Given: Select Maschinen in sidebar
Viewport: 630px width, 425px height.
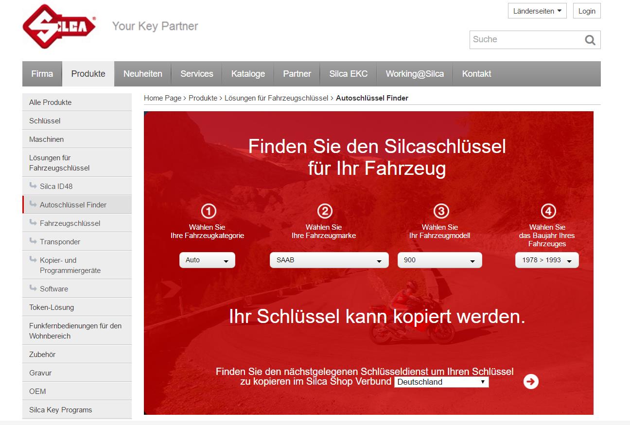Looking at the screenshot, I should click(77, 139).
